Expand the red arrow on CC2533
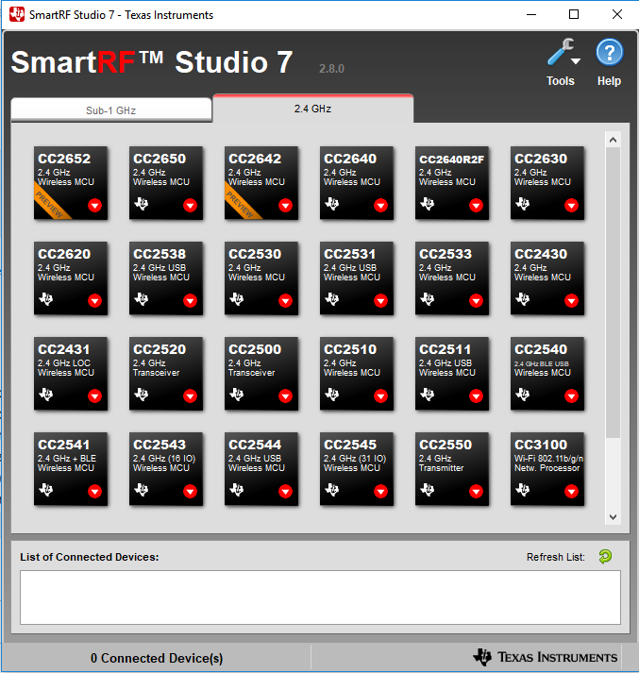Viewport: 639px width, 673px height. point(476,300)
